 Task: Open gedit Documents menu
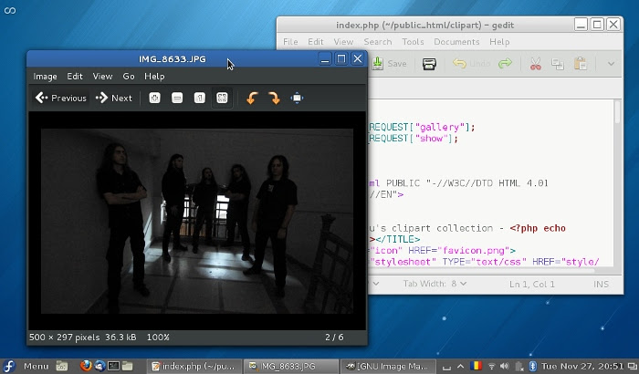(456, 42)
